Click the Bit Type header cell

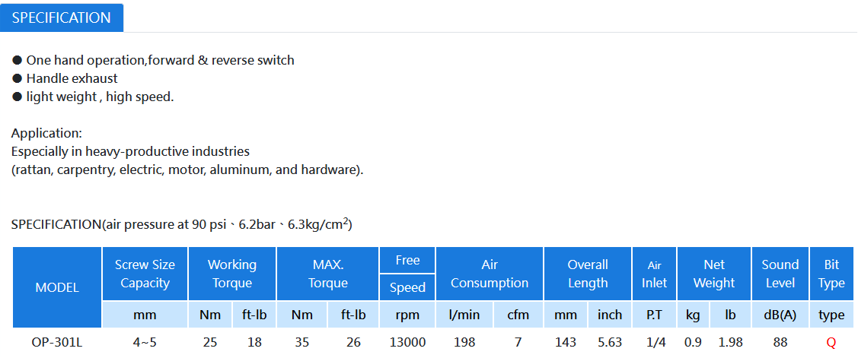click(831, 274)
